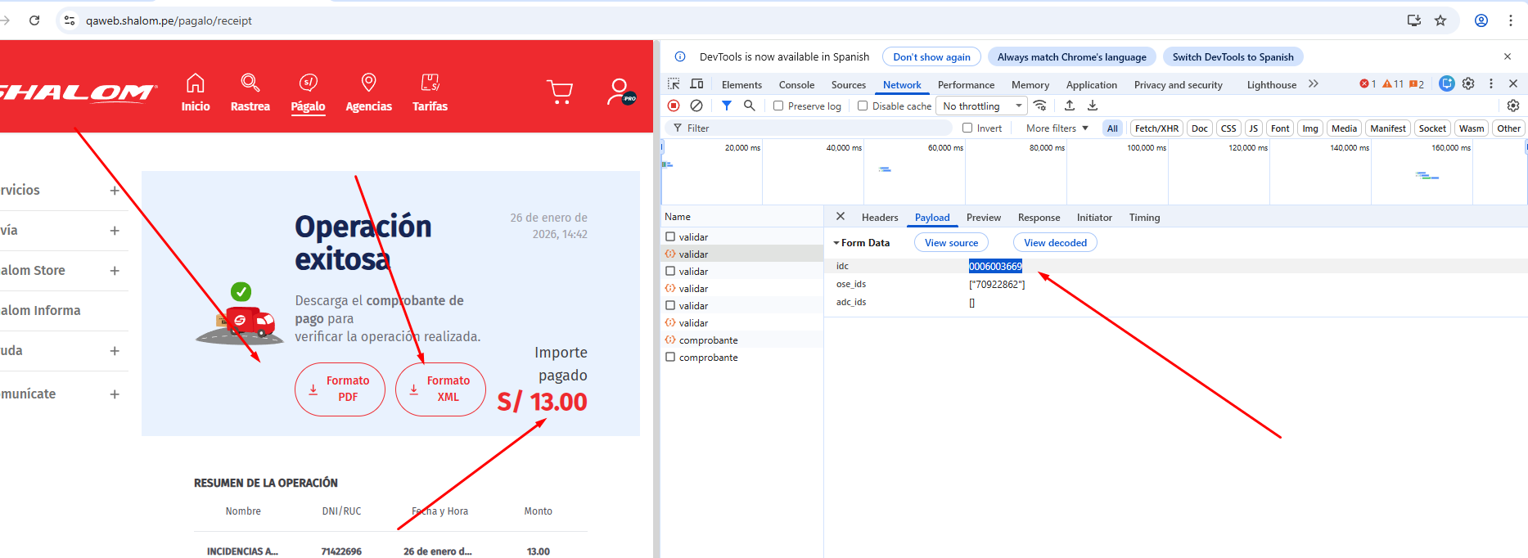Click the View decoded button
The width and height of the screenshot is (1528, 558).
click(x=1055, y=243)
